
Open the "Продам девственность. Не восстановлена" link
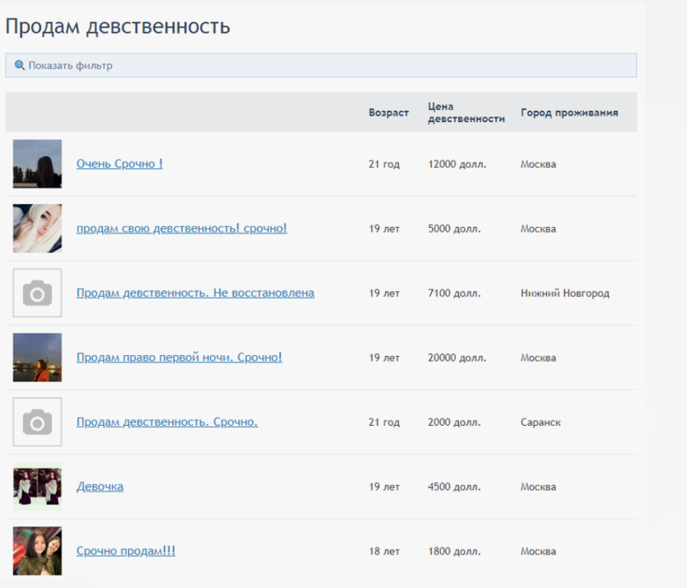click(x=195, y=293)
